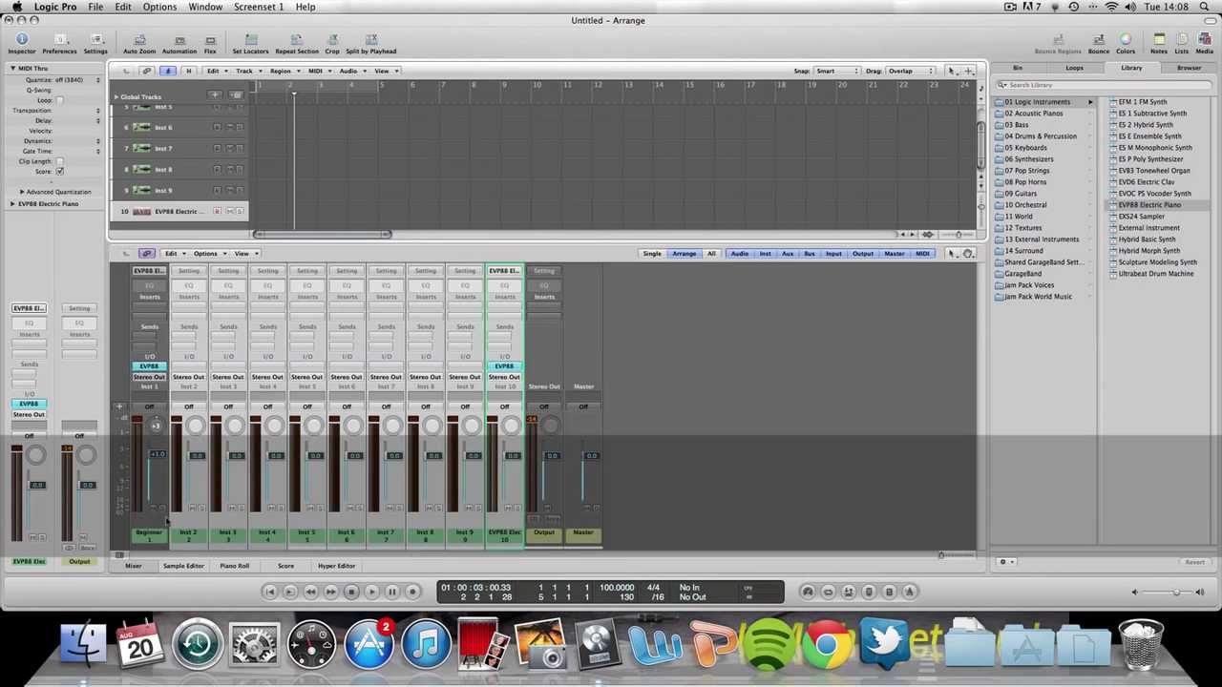Screen dimensions: 1222x687
Task: Click the Stop transport button
Action: pos(350,592)
